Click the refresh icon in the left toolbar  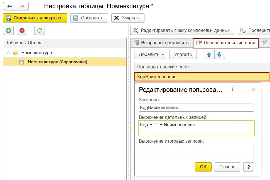pyautogui.click(x=39, y=30)
